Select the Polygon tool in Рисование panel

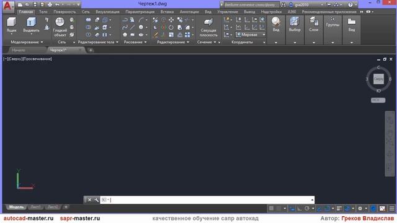[x=125, y=35]
